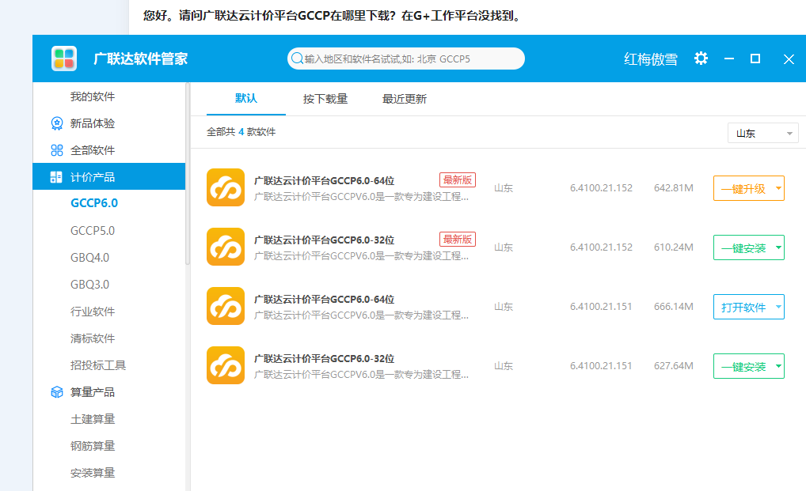
Task: Click the search magnifier icon
Action: coord(297,59)
